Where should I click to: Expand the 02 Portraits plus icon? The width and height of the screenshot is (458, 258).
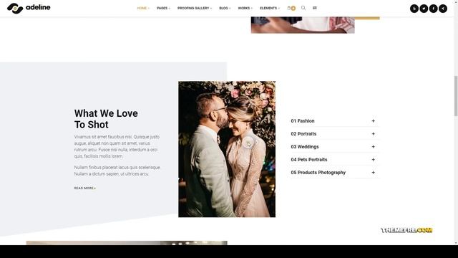pos(373,134)
